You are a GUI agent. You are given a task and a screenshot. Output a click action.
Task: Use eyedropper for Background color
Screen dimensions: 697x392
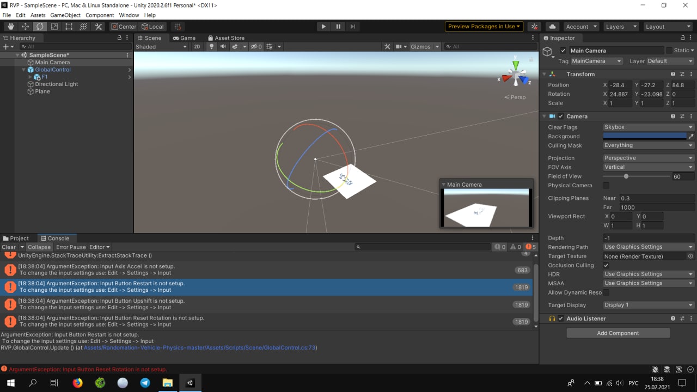(x=691, y=136)
